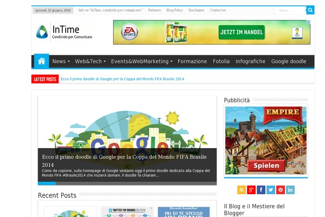Click the search magnifier button
Image resolution: width=325 pixels, height=217 pixels.
point(310,10)
